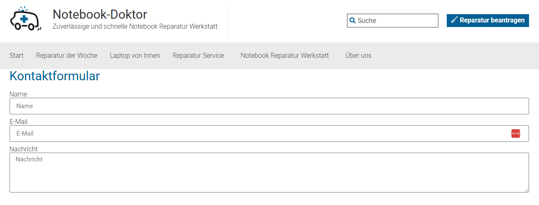Viewport: 539px width, 205px height.
Task: Click the wrench icon on Reparatur button
Action: pyautogui.click(x=454, y=20)
